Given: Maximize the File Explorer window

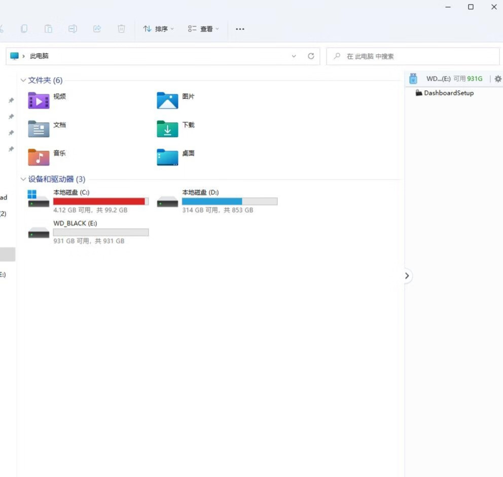Looking at the screenshot, I should [x=471, y=7].
